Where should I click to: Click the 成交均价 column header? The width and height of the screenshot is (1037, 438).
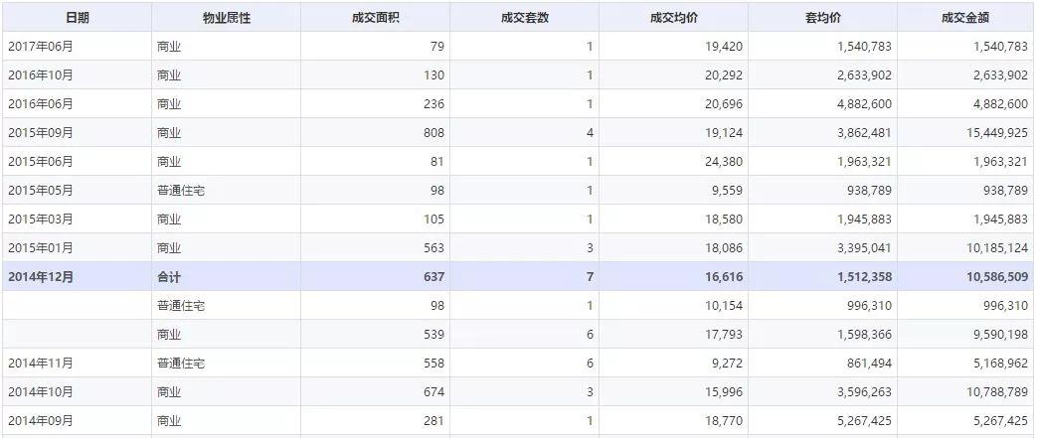click(674, 18)
